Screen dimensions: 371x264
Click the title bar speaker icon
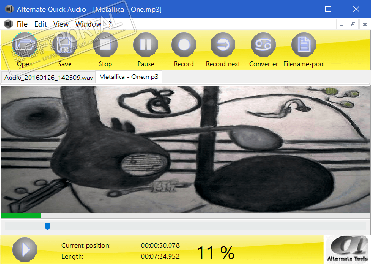pos(10,9)
